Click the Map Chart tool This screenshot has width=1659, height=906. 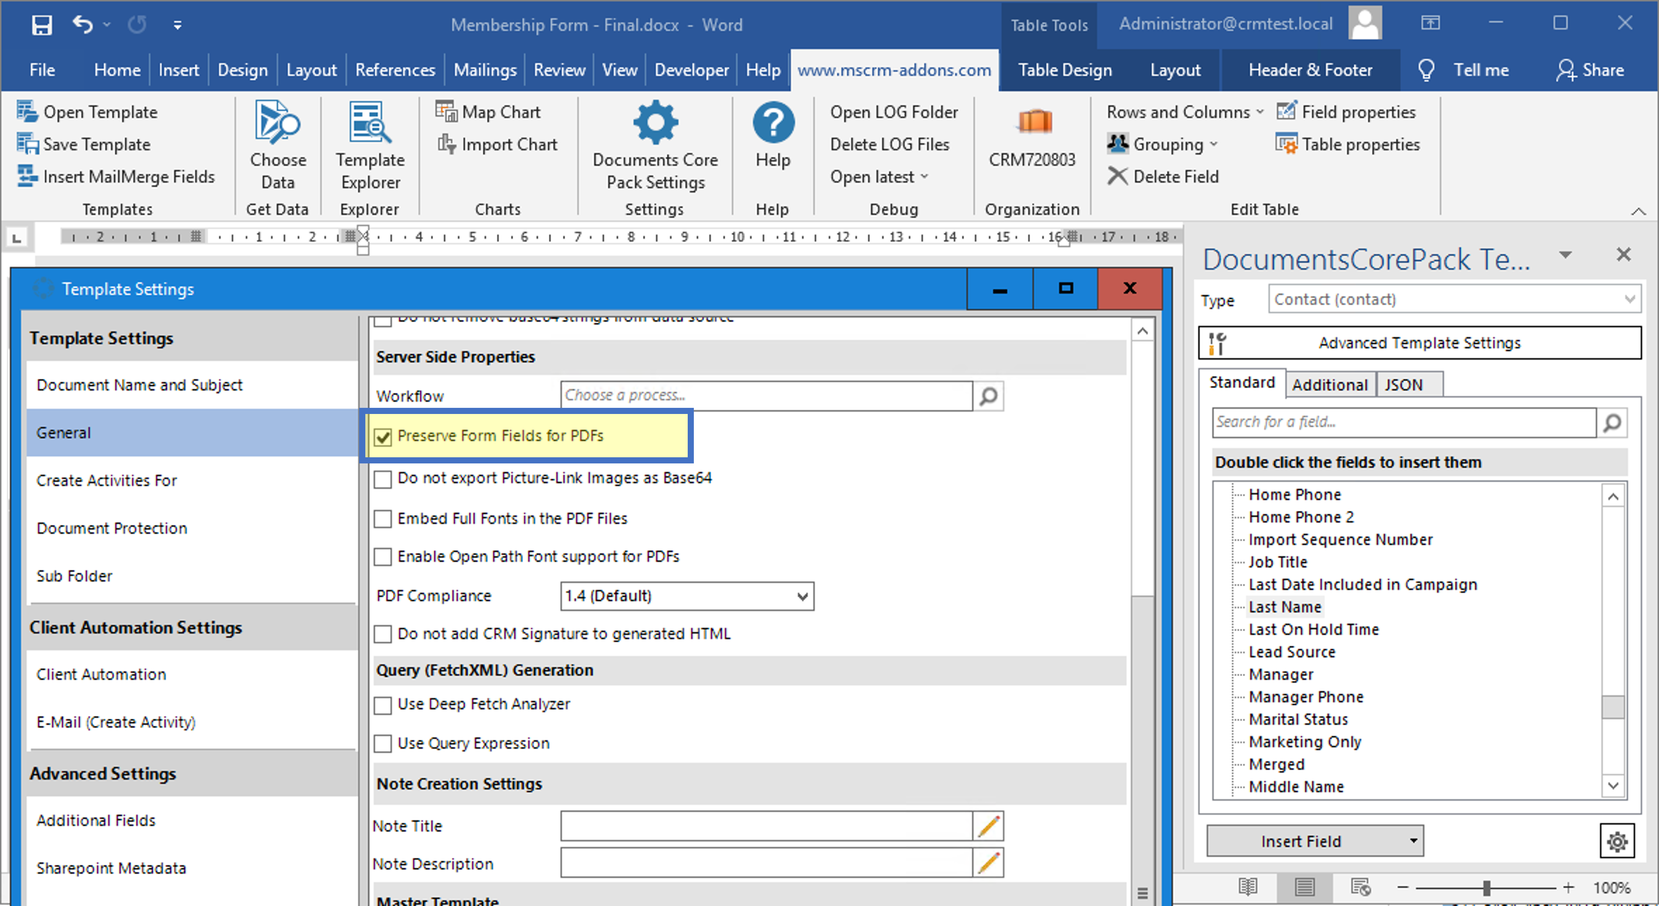[488, 112]
